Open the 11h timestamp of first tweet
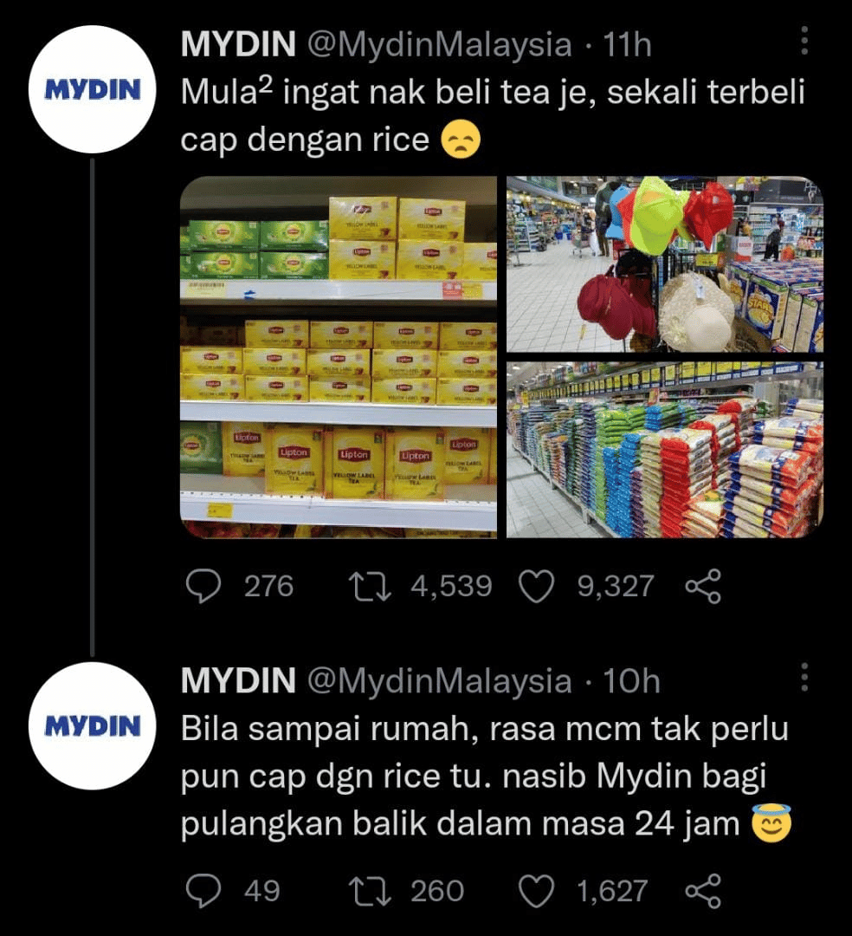852x936 pixels. (627, 45)
